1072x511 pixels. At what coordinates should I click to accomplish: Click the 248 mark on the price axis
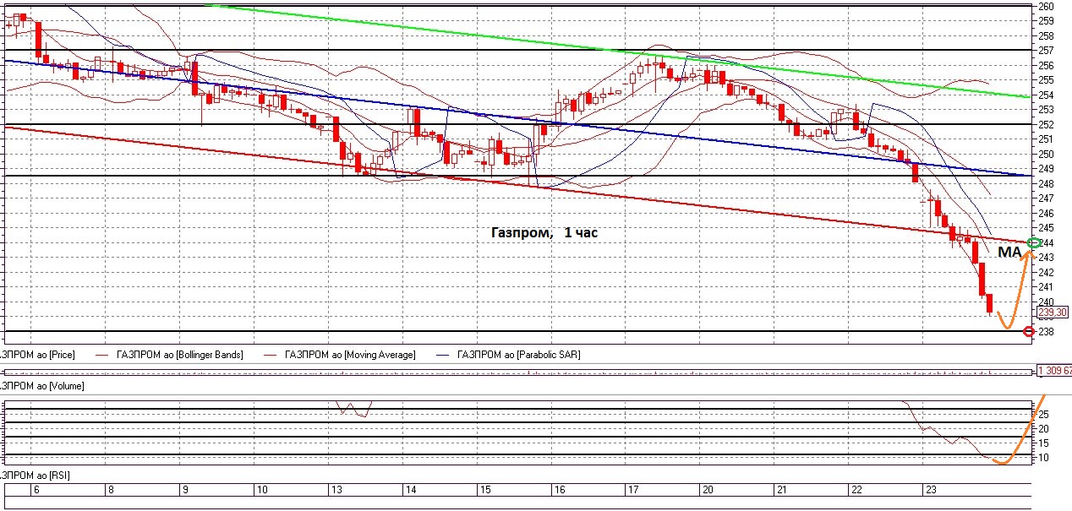coord(1046,183)
